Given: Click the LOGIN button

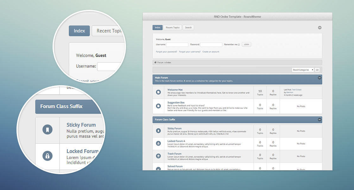Looking at the screenshot, I should point(247,44).
